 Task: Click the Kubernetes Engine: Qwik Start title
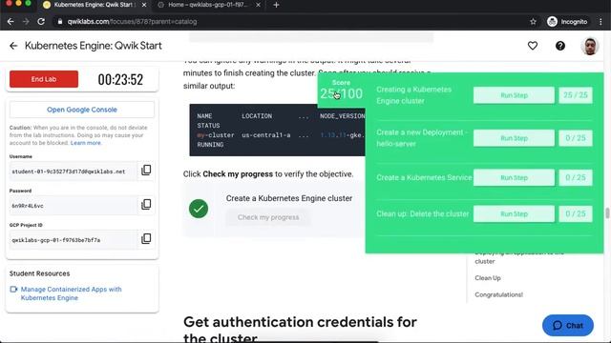pyautogui.click(x=94, y=46)
